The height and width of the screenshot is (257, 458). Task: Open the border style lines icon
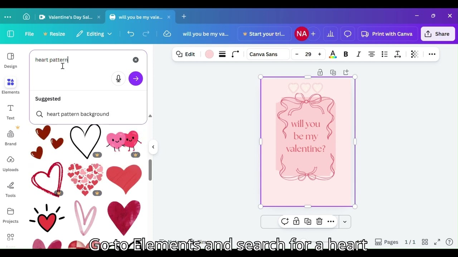[222, 54]
